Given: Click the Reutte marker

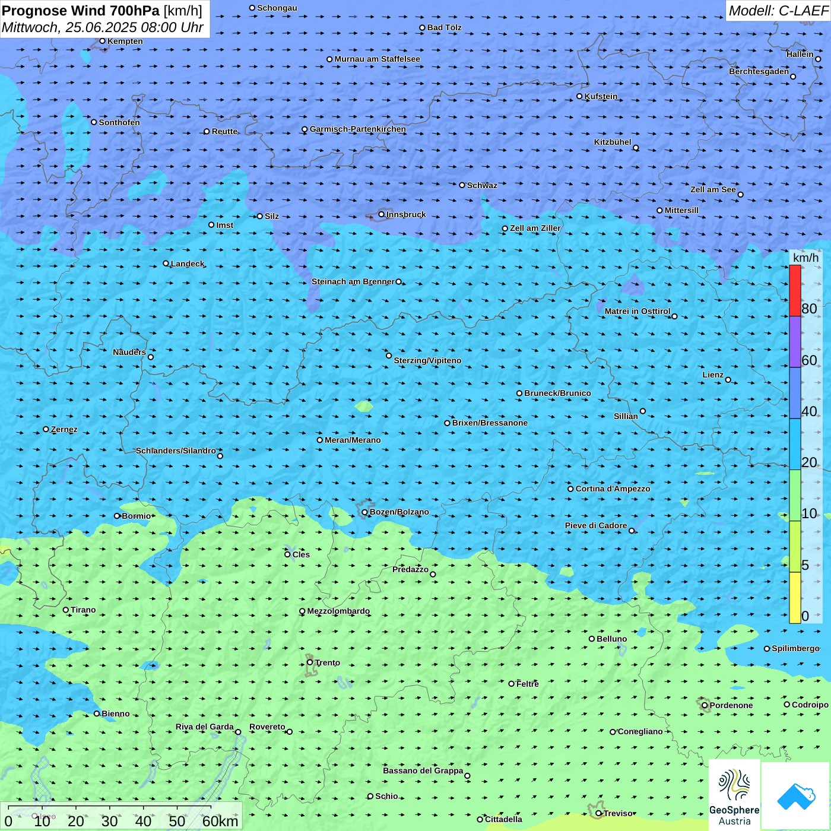Looking at the screenshot, I should [207, 132].
